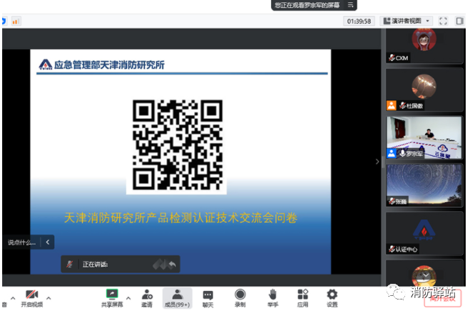Screen dimensions: 470x313
Task: Collapse the participant thumbnail sidebar arrow
Action: [x=377, y=161]
